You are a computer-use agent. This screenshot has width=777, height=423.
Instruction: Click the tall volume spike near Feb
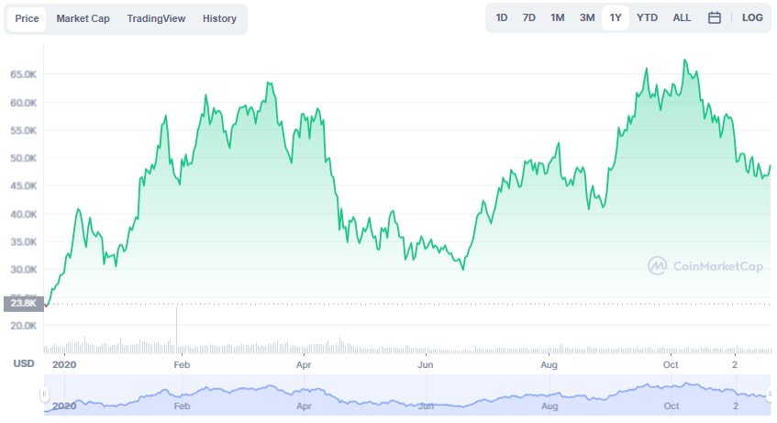point(176,329)
